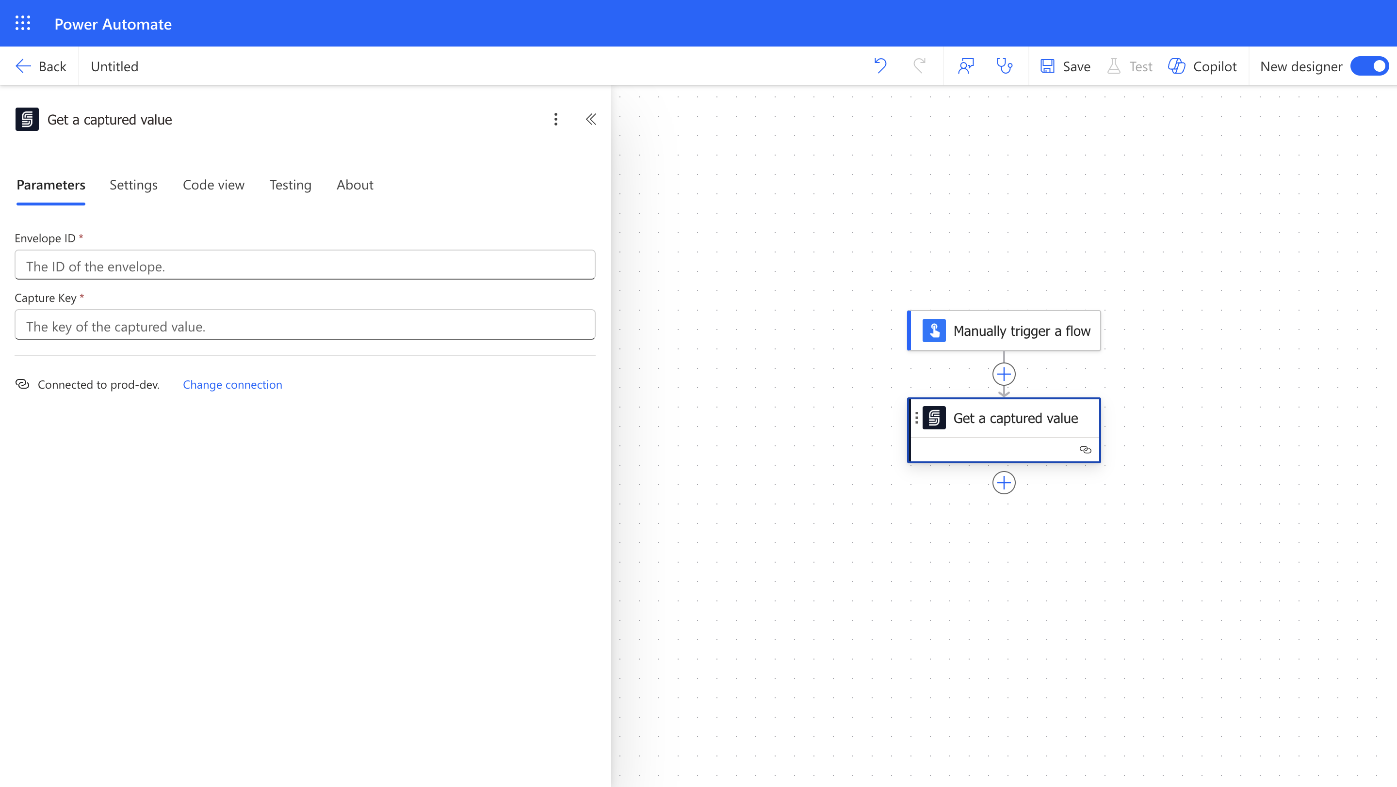This screenshot has width=1397, height=787.
Task: Click the Redo arrow icon
Action: [919, 66]
